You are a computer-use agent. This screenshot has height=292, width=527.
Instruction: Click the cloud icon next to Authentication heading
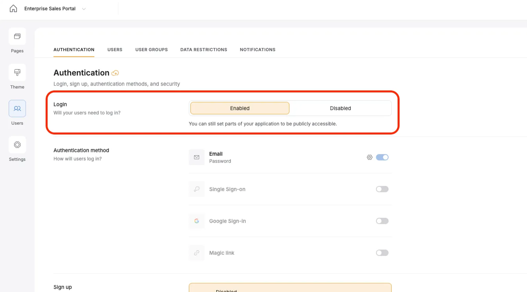pyautogui.click(x=115, y=73)
